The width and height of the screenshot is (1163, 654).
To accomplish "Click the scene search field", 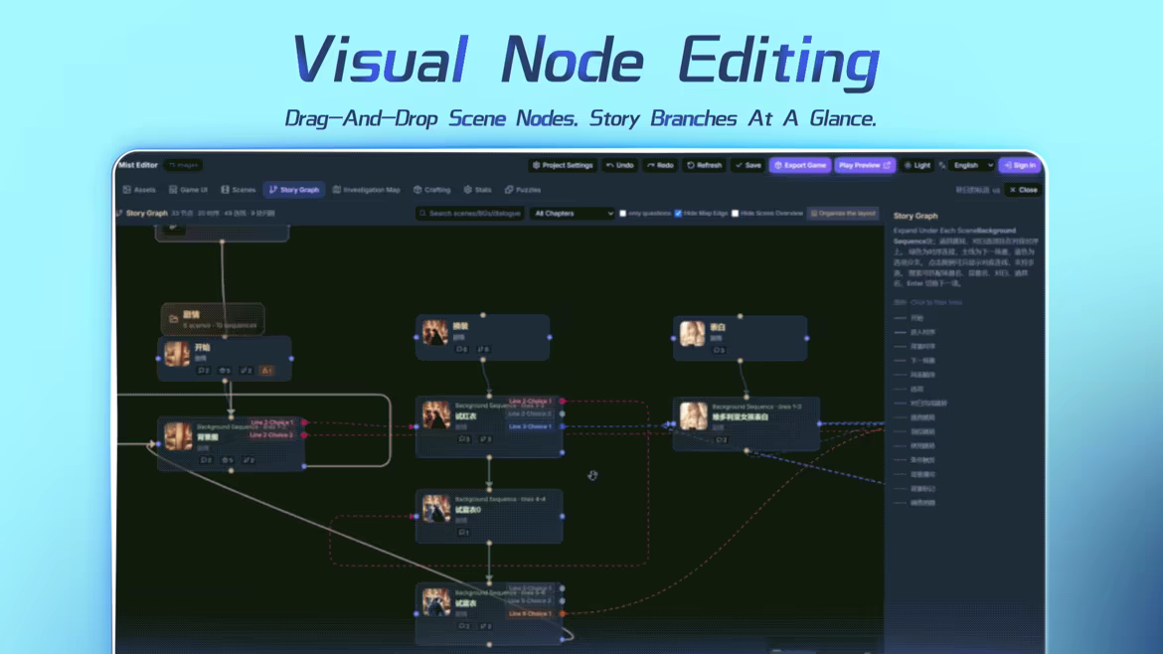I will click(x=469, y=214).
